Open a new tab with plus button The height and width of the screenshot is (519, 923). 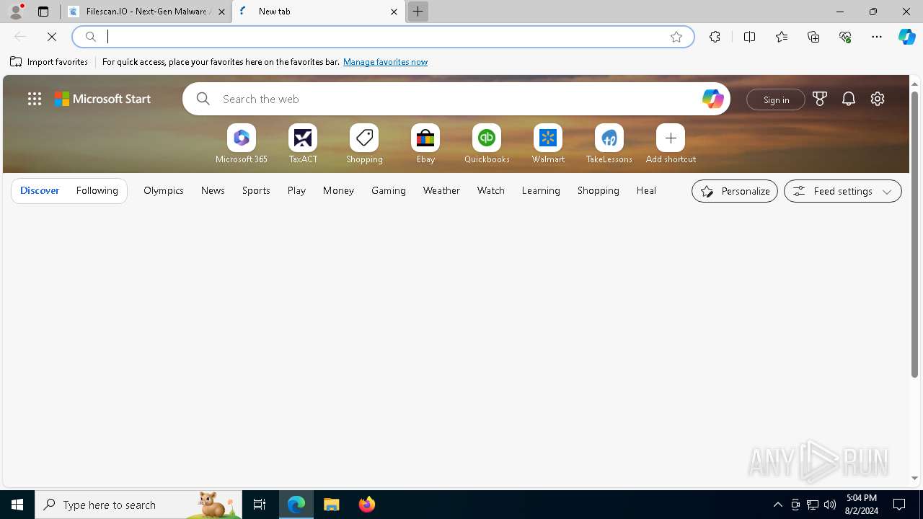click(418, 12)
